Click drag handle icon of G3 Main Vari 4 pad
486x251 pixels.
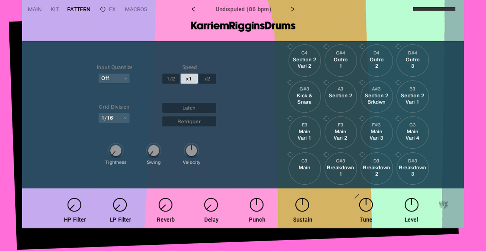(398, 118)
